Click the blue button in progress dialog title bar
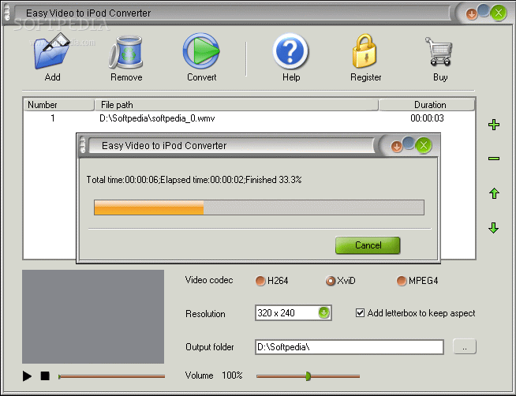The height and width of the screenshot is (396, 516). (409, 143)
